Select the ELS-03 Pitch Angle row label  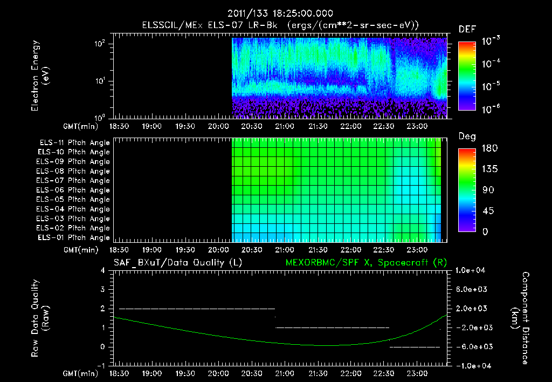(x=73, y=219)
